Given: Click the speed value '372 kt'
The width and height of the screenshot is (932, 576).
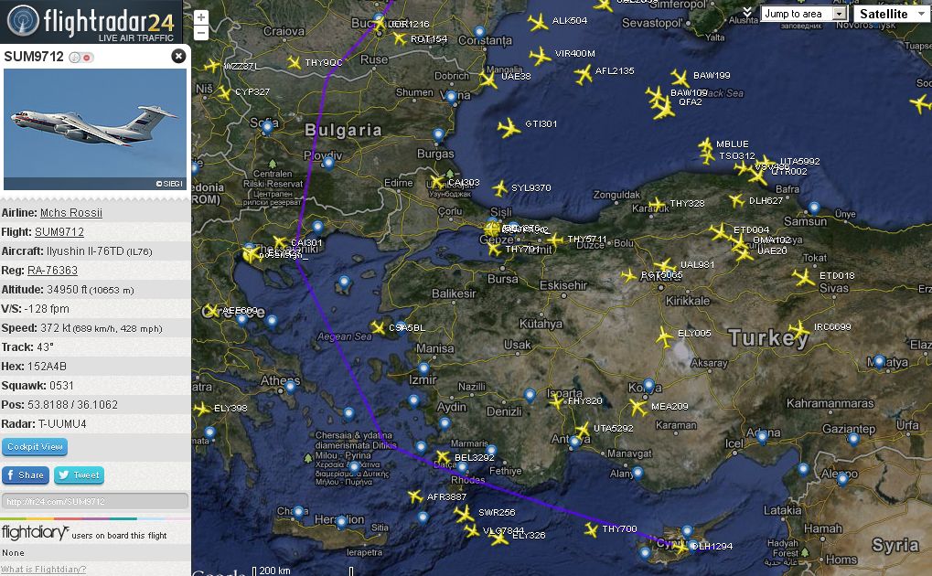Looking at the screenshot, I should pos(55,328).
